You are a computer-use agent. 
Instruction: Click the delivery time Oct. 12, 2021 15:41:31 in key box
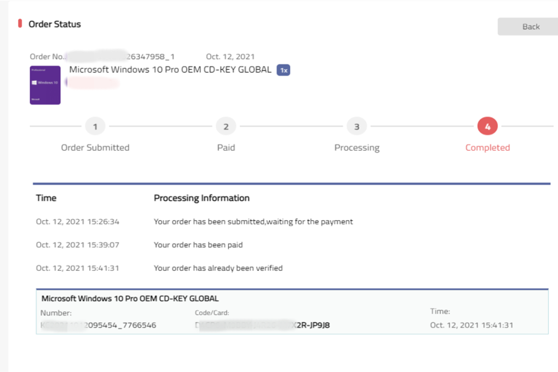tap(471, 325)
